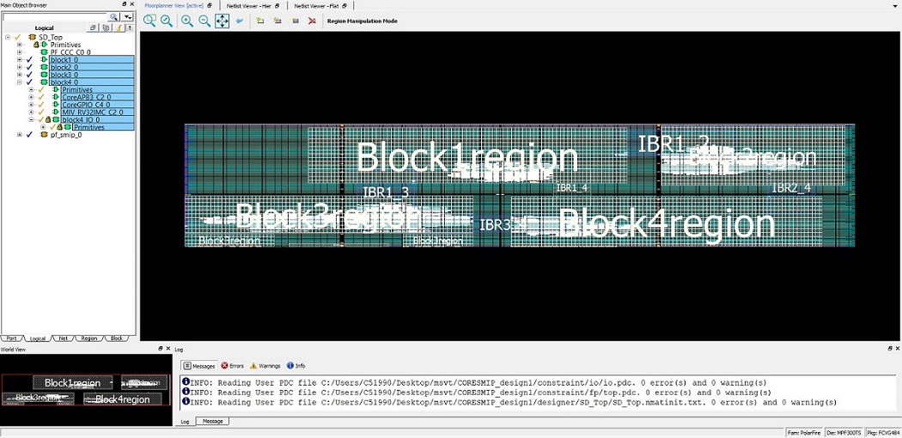Open the Region tab in Object Browser
The image size is (902, 438).
[x=88, y=338]
